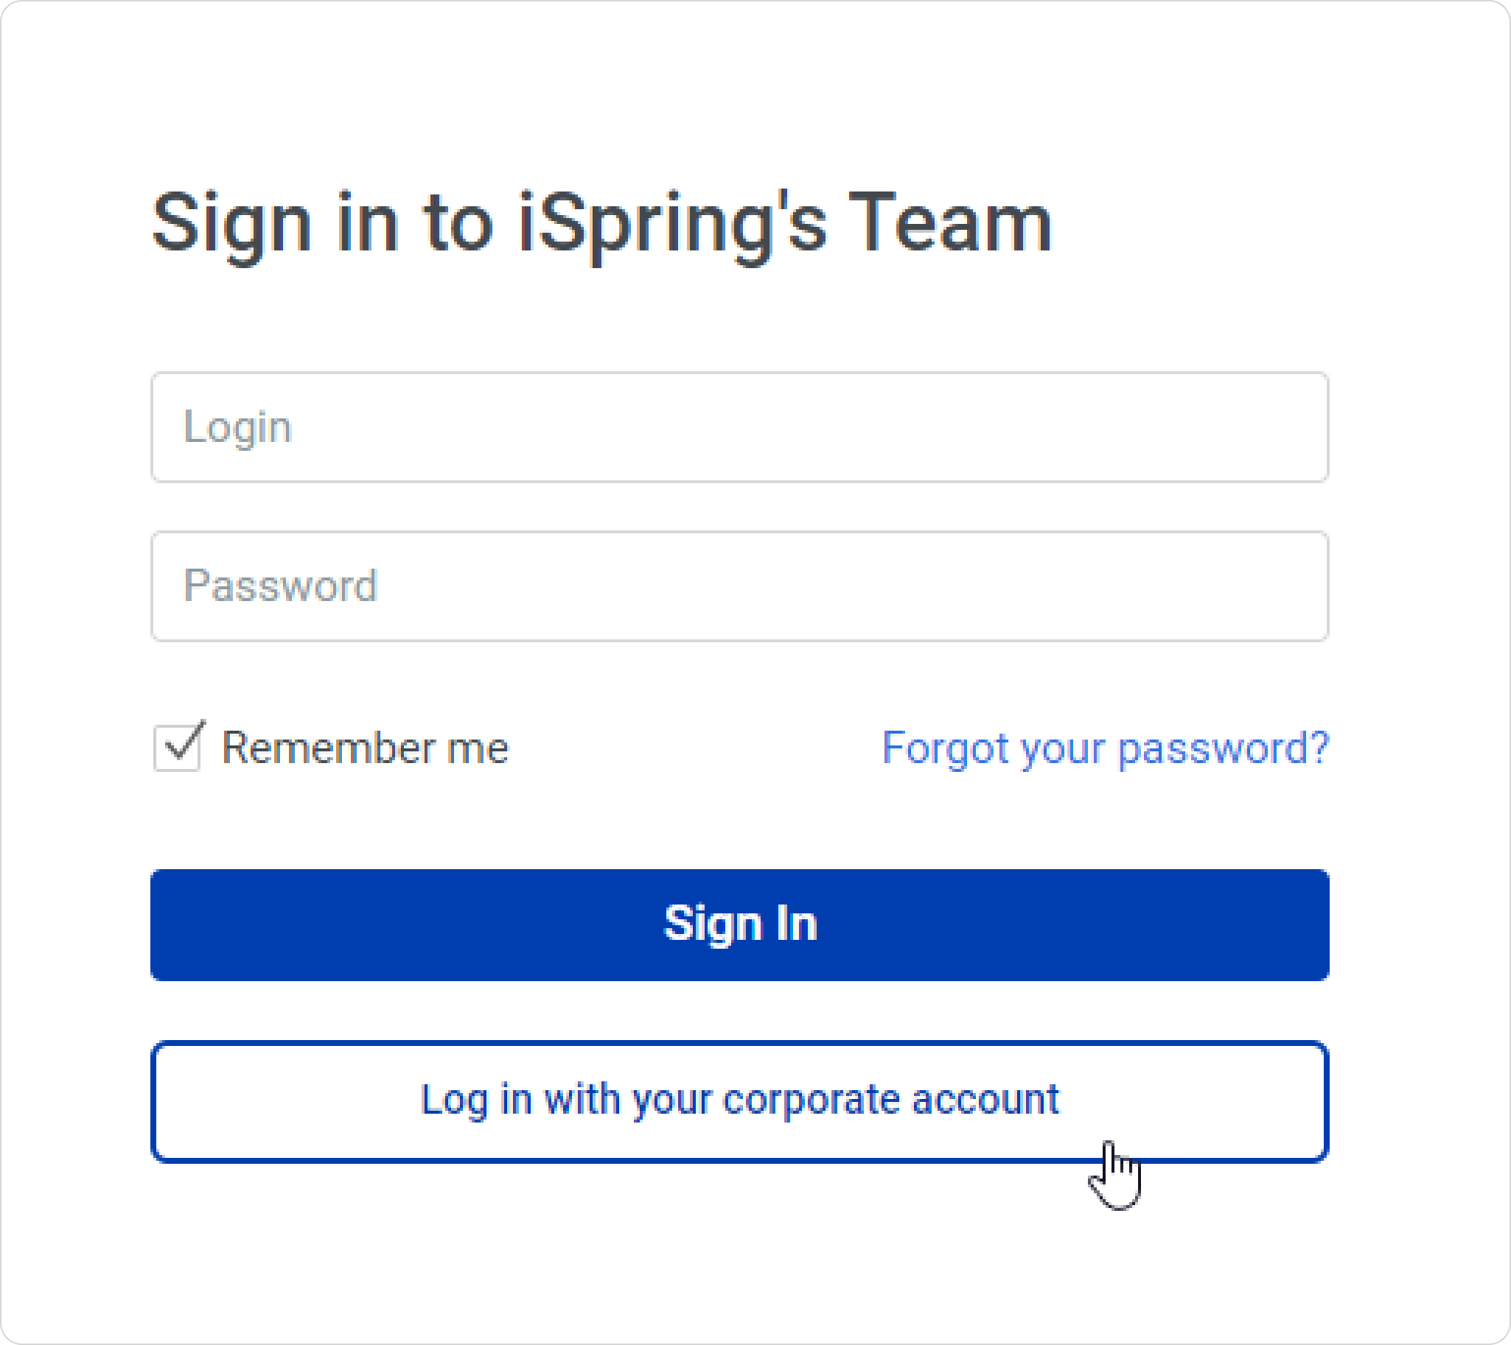Start password recovery via Forgot your password
1511x1345 pixels.
pyautogui.click(x=1106, y=748)
